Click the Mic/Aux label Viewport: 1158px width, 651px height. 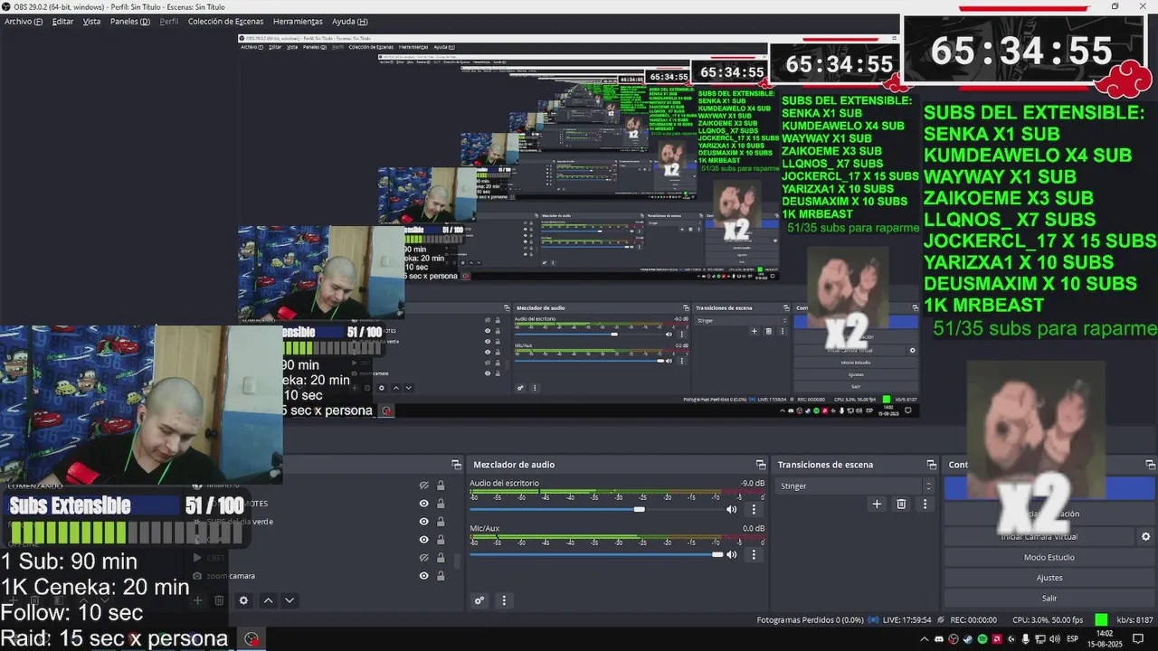[x=484, y=529]
